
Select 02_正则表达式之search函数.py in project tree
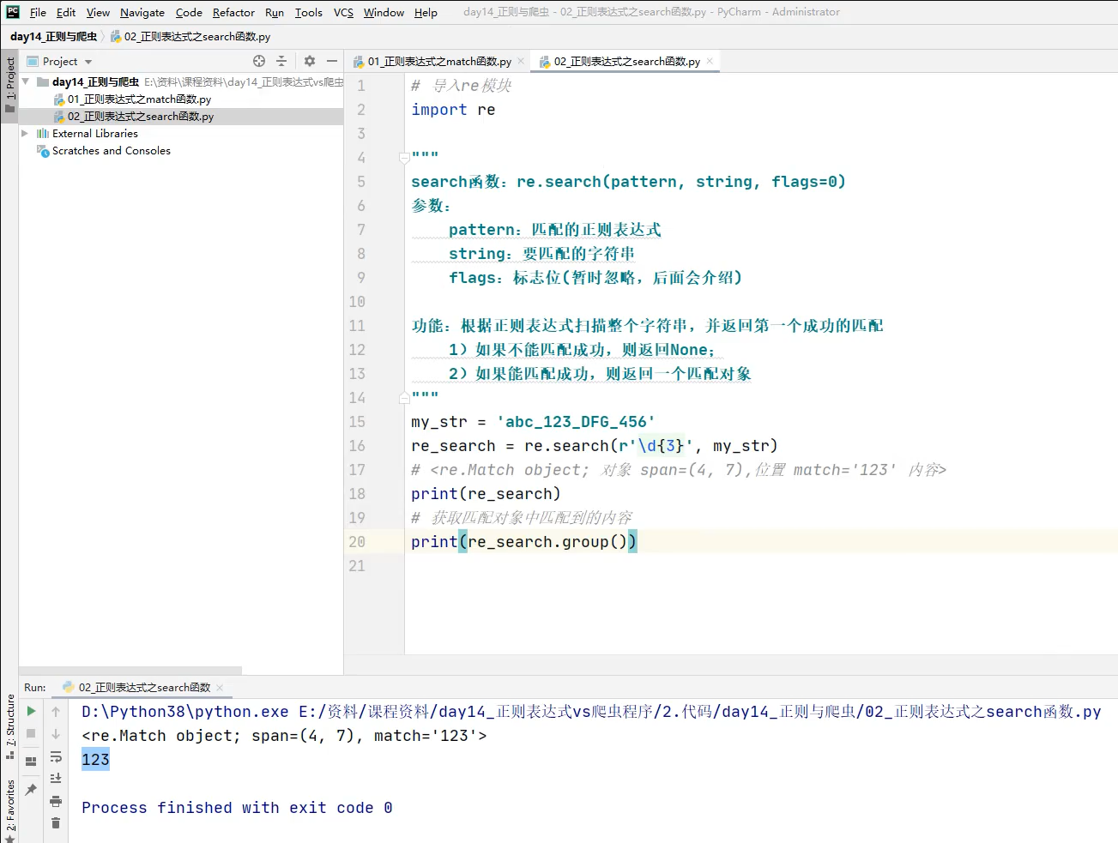point(133,116)
